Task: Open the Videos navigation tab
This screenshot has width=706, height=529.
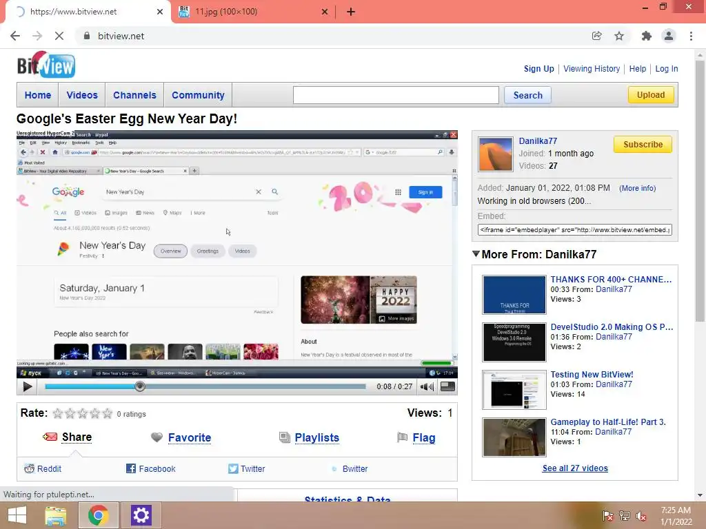Action: tap(82, 95)
